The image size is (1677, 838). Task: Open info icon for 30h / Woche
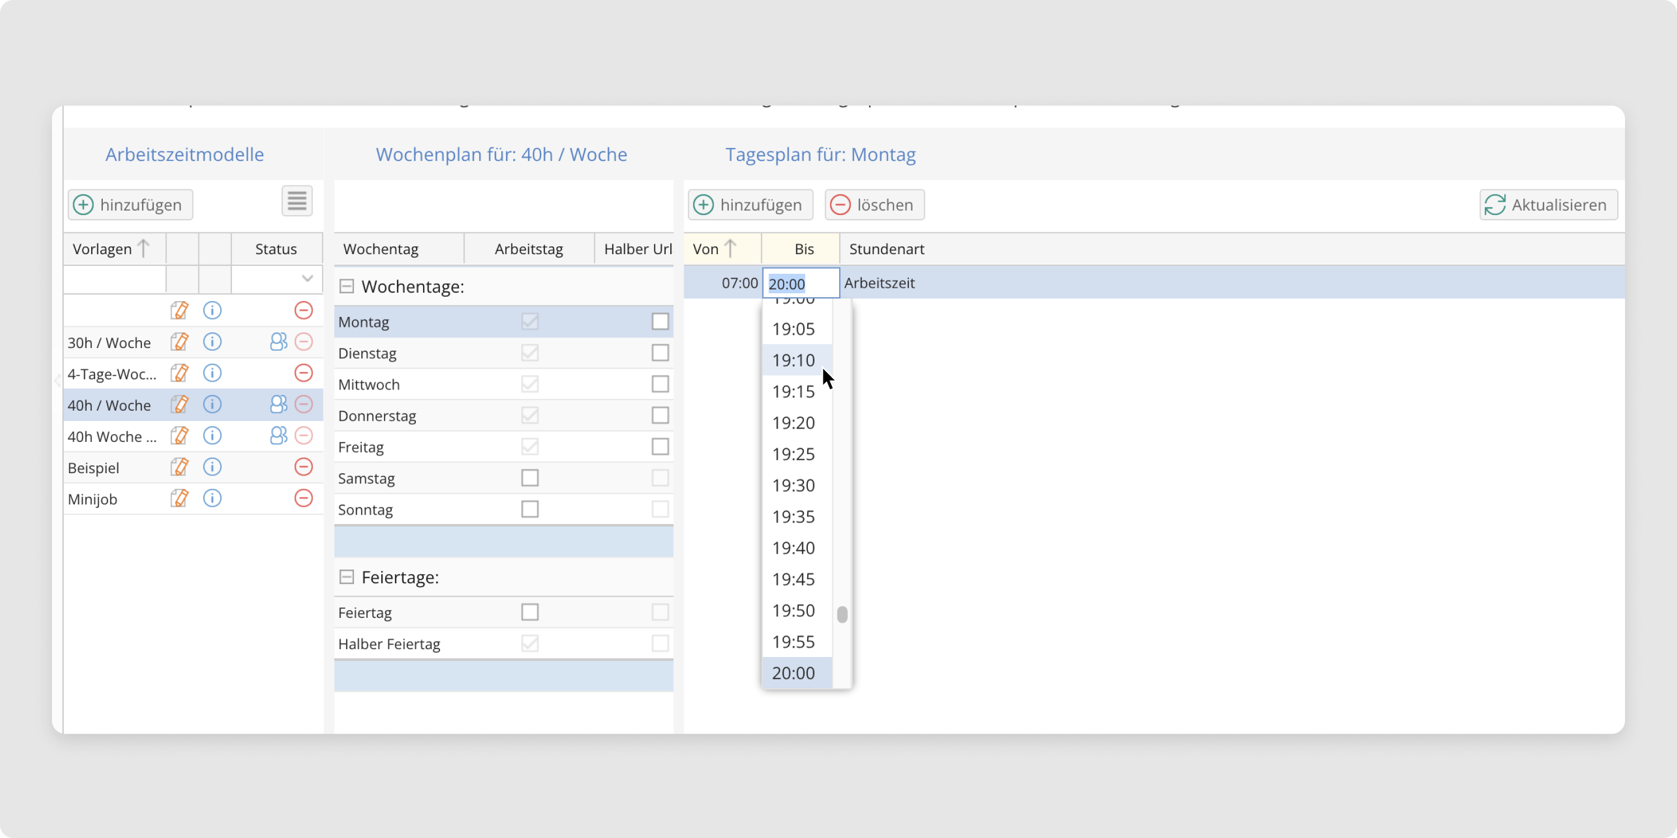click(212, 342)
